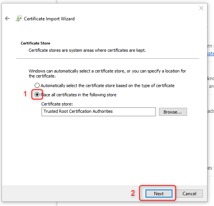Click the 'Certificate Store' heading text
The image size is (214, 206).
click(x=35, y=43)
